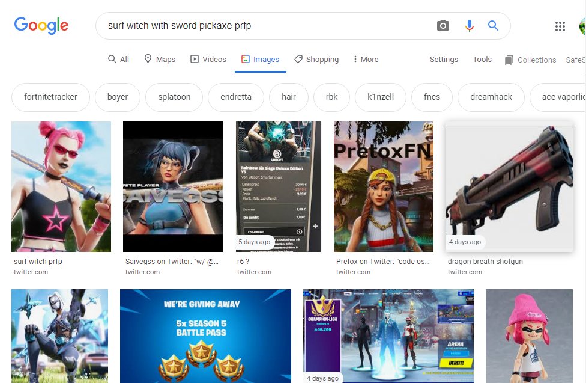Open the PretoxFN character image

coord(384,186)
